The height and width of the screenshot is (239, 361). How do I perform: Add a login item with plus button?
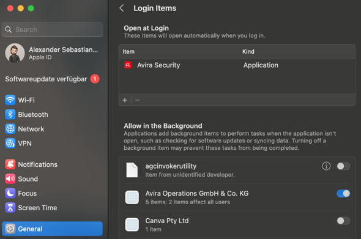[125, 100]
